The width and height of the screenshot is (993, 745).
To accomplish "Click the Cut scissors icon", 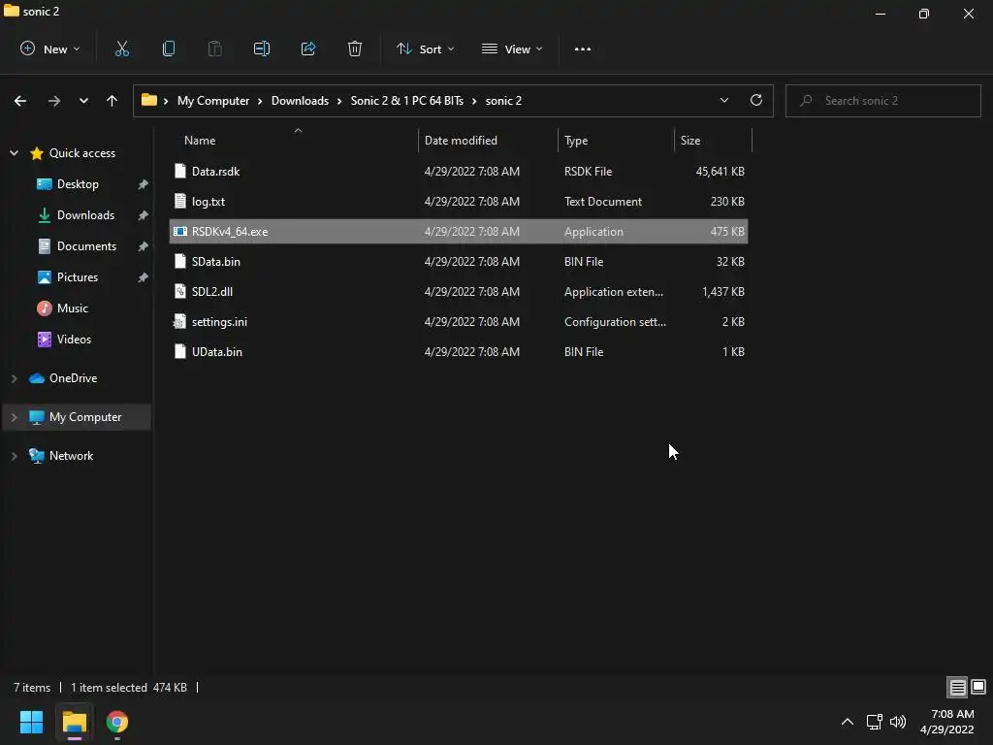I will [121, 49].
